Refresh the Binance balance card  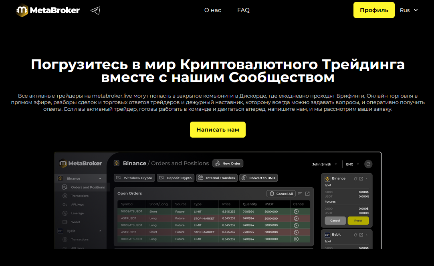(x=356, y=179)
